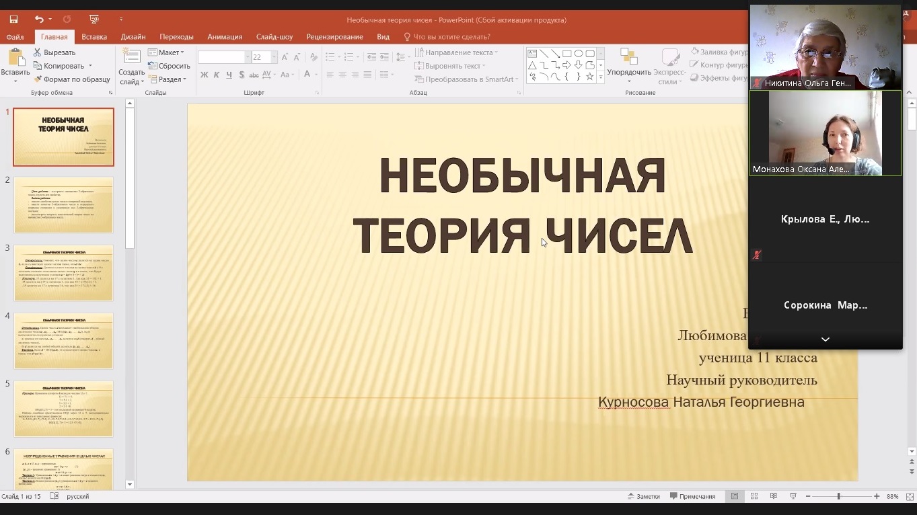Viewport: 917px width, 519px height.
Task: Switch to the Дизайн ribbon tab
Action: [x=133, y=37]
